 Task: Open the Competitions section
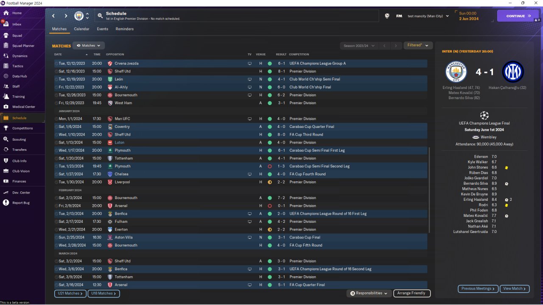coord(22,128)
